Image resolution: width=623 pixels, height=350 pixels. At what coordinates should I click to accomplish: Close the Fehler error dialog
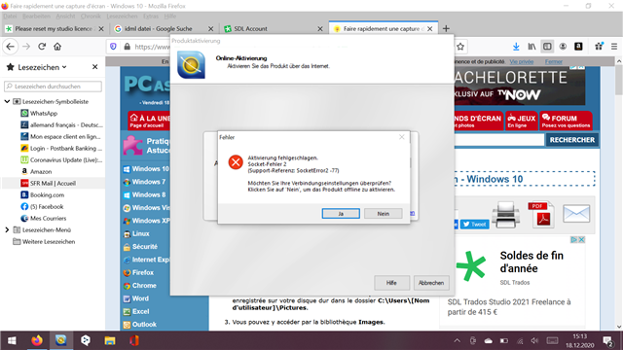pos(402,137)
